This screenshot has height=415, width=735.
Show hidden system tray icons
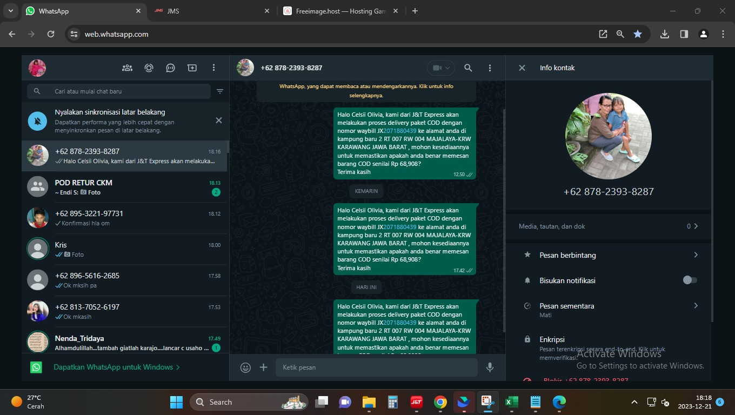coord(634,402)
